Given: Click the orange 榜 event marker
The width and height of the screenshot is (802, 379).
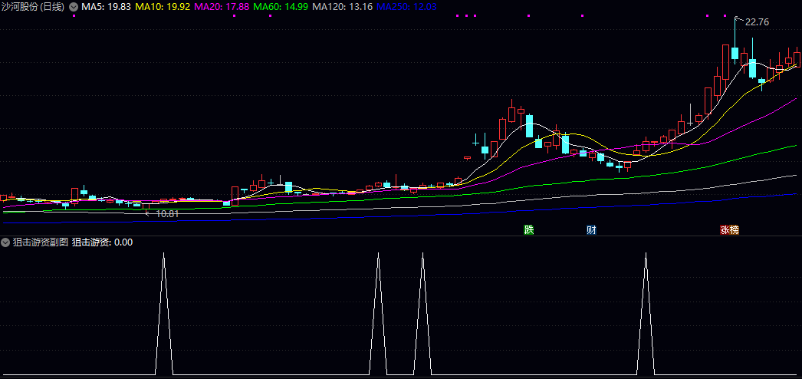Looking at the screenshot, I should point(735,229).
